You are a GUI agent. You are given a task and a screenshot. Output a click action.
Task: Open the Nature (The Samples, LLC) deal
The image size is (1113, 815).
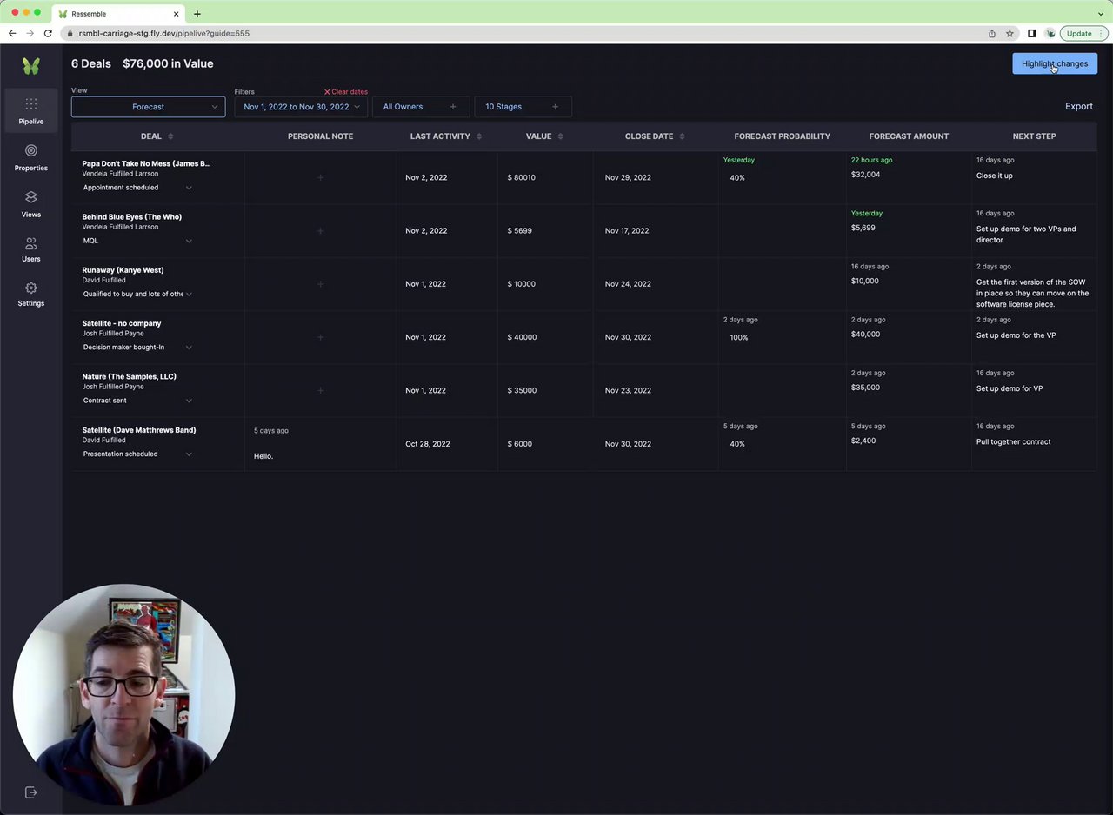pyautogui.click(x=130, y=376)
